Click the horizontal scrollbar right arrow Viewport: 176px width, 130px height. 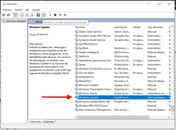(x=168, y=117)
